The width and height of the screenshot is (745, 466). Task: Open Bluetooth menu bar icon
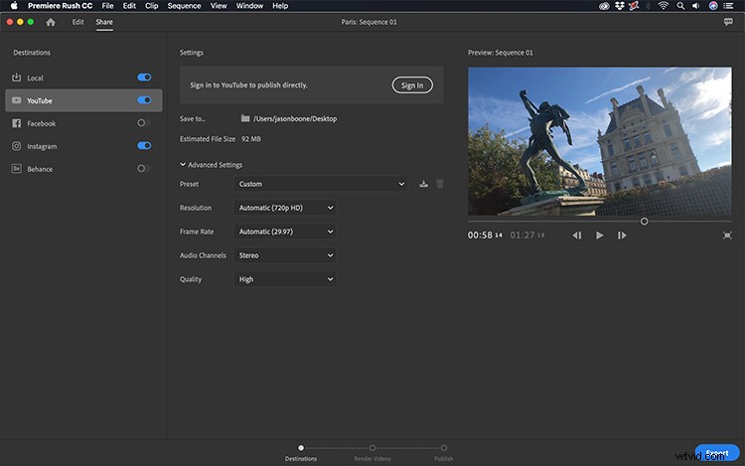[x=648, y=6]
